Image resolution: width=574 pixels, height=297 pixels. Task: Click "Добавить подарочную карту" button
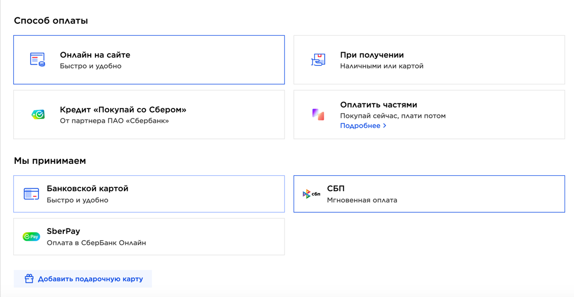click(x=83, y=279)
